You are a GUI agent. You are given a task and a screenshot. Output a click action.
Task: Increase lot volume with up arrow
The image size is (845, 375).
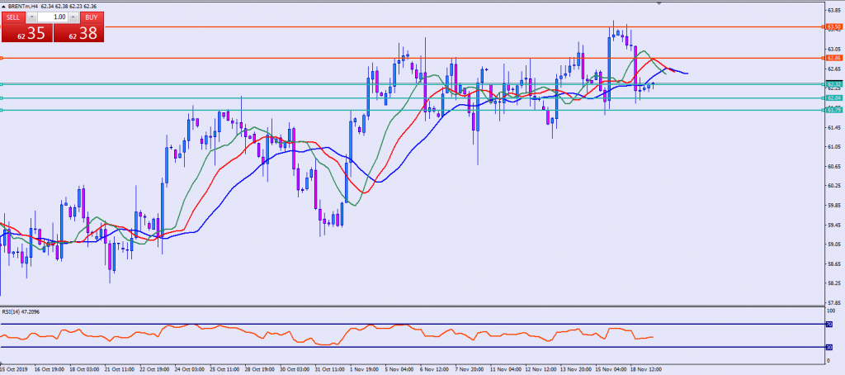point(74,17)
